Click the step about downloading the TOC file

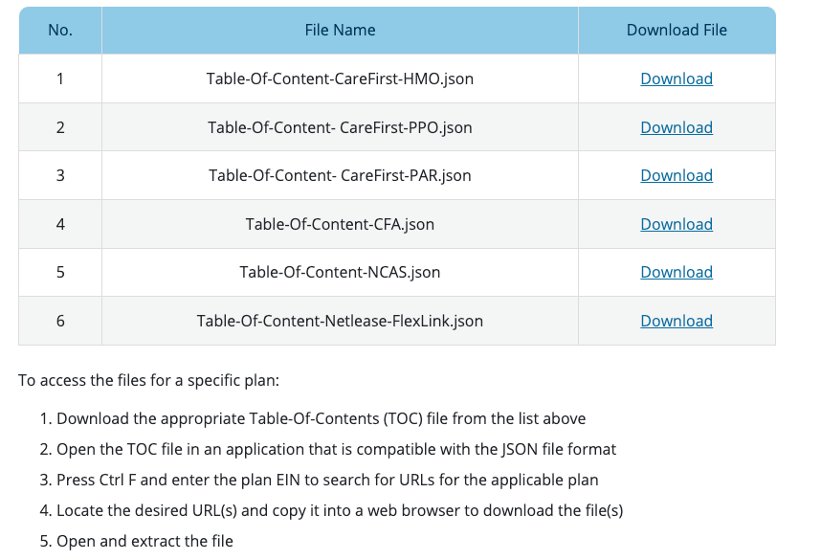(321, 418)
